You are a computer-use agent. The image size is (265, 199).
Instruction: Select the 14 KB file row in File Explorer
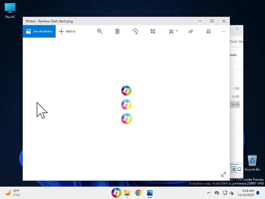pyautogui.click(x=235, y=96)
